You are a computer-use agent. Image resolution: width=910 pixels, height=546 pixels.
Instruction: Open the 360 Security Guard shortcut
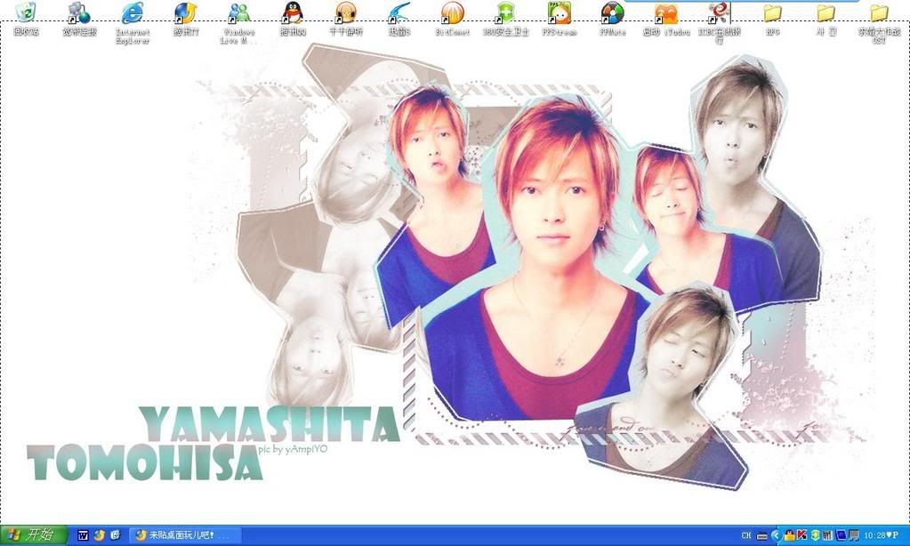pyautogui.click(x=505, y=13)
